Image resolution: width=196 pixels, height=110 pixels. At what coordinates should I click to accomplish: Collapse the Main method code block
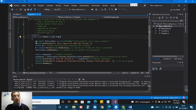[23, 37]
